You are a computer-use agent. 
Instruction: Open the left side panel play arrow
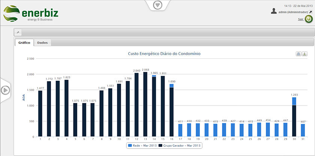click(5, 91)
